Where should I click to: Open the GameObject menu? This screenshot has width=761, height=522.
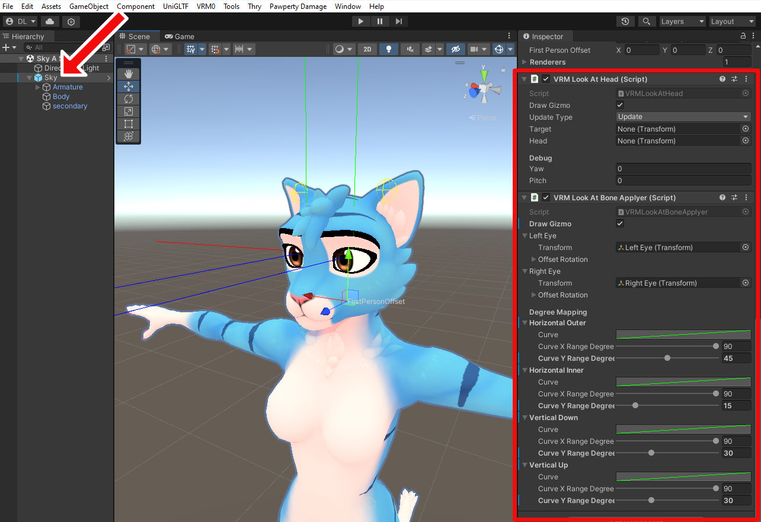(89, 7)
